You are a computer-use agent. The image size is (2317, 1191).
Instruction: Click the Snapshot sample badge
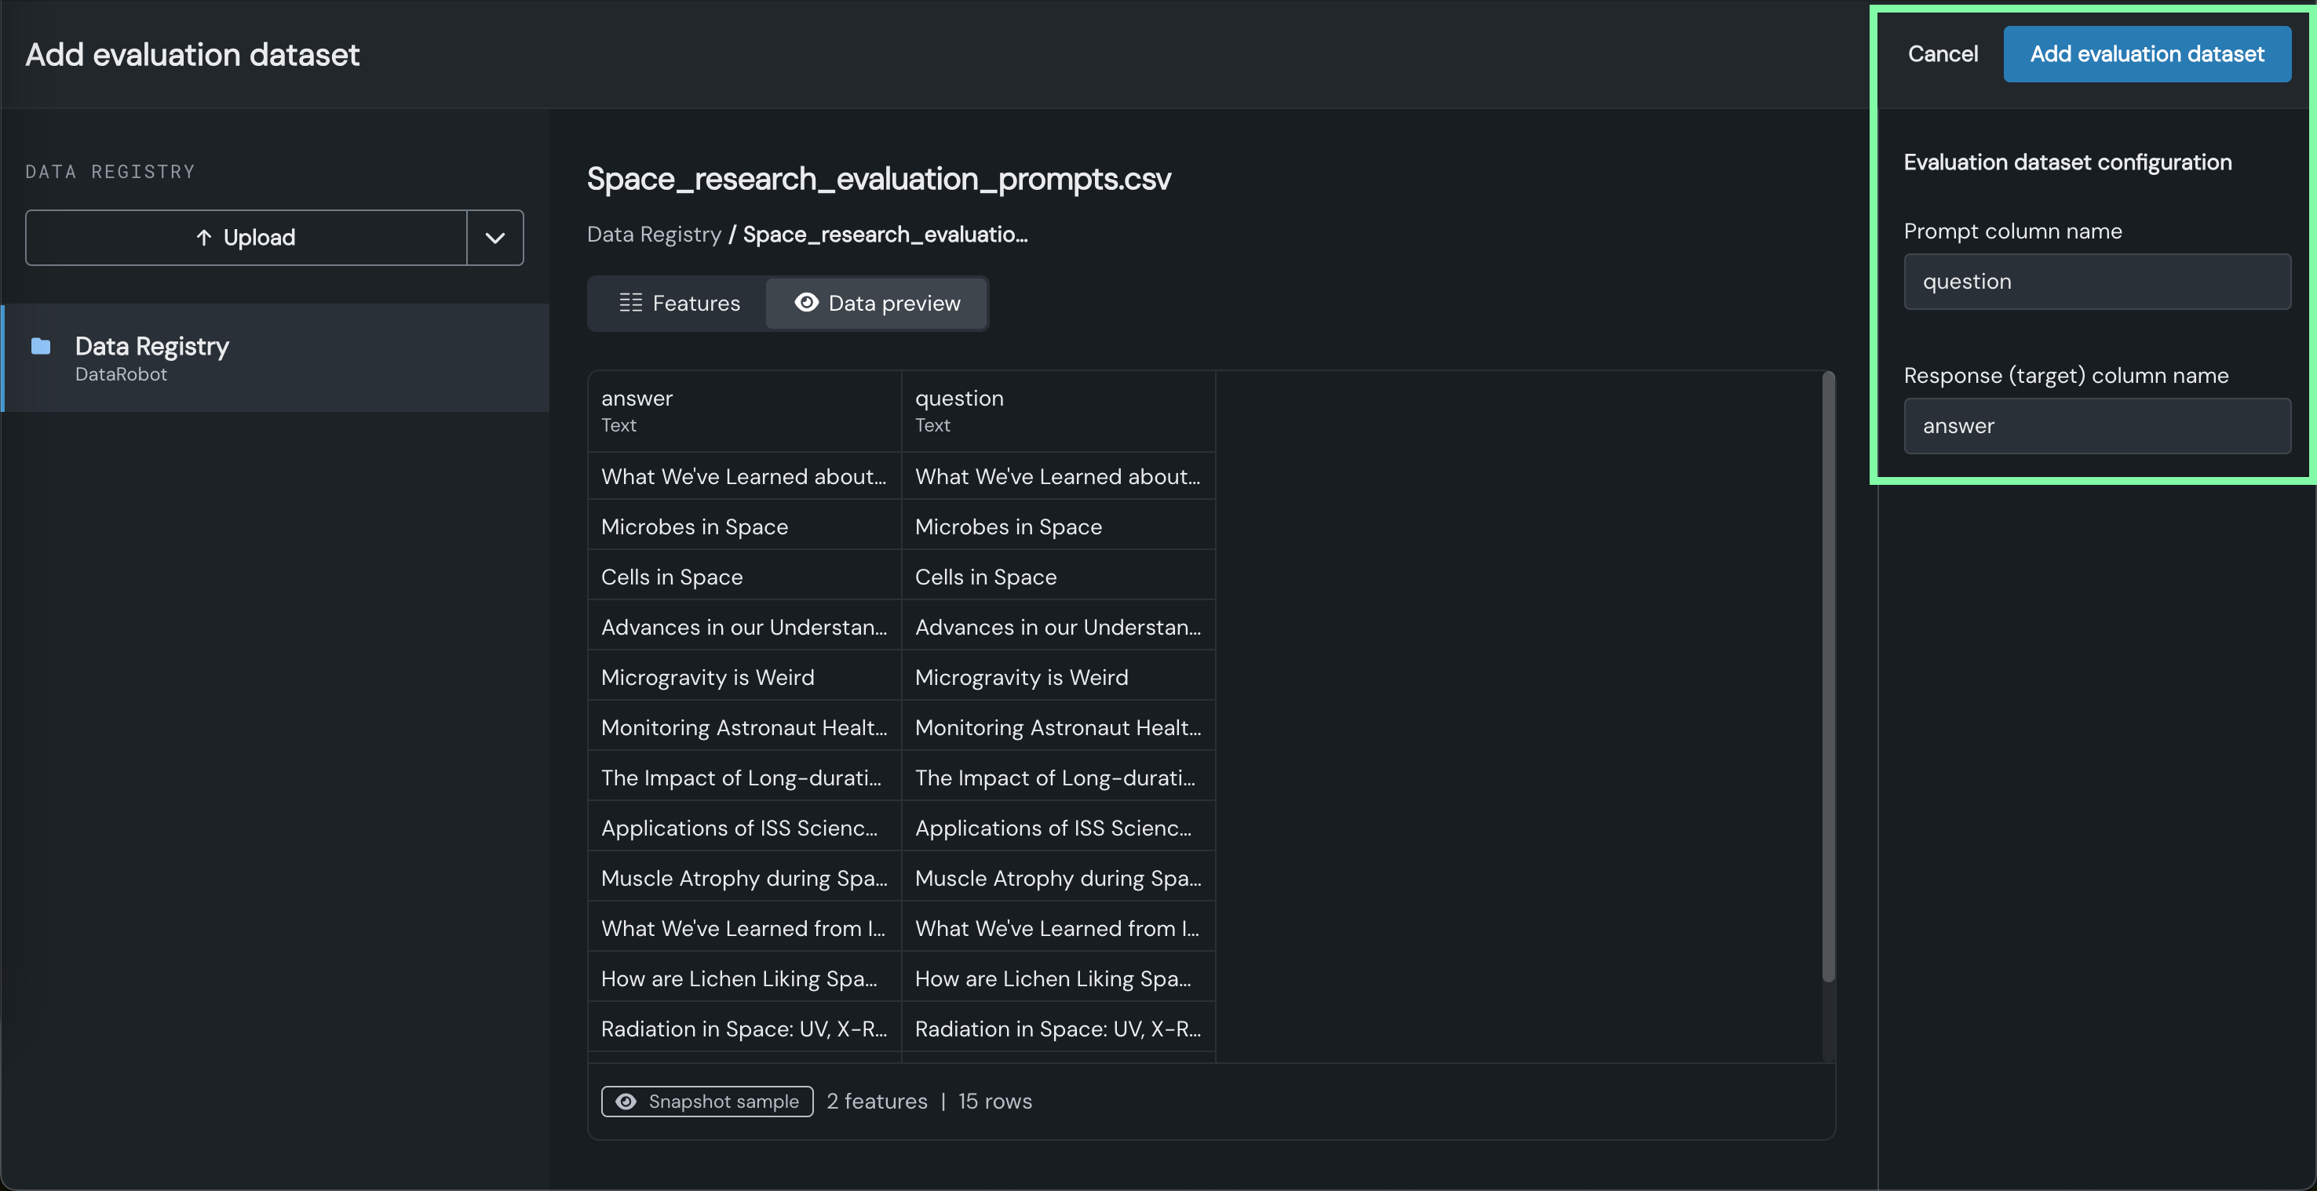click(707, 1101)
